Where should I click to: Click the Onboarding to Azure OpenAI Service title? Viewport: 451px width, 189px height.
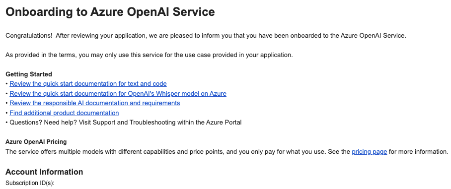click(110, 12)
